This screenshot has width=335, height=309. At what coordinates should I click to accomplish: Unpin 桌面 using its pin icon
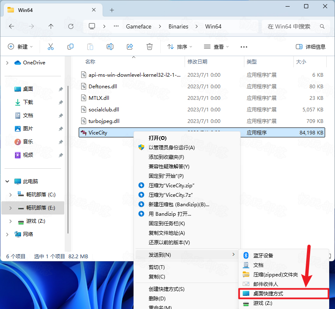(x=61, y=89)
